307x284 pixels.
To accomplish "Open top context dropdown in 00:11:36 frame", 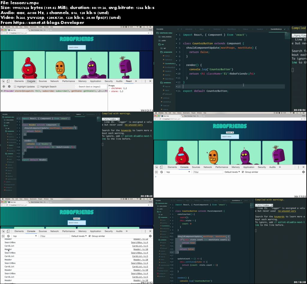I will coord(178,172).
